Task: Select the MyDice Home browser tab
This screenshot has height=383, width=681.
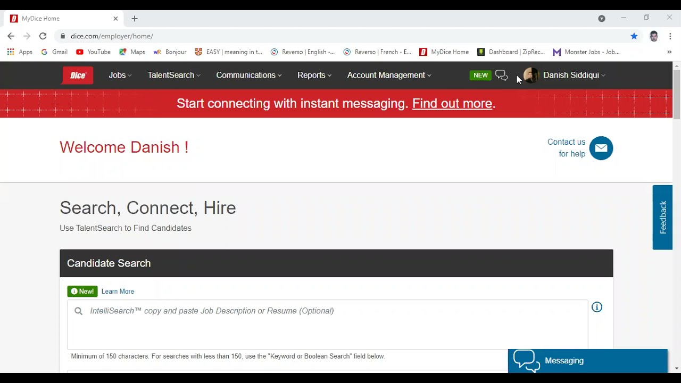Action: [64, 19]
